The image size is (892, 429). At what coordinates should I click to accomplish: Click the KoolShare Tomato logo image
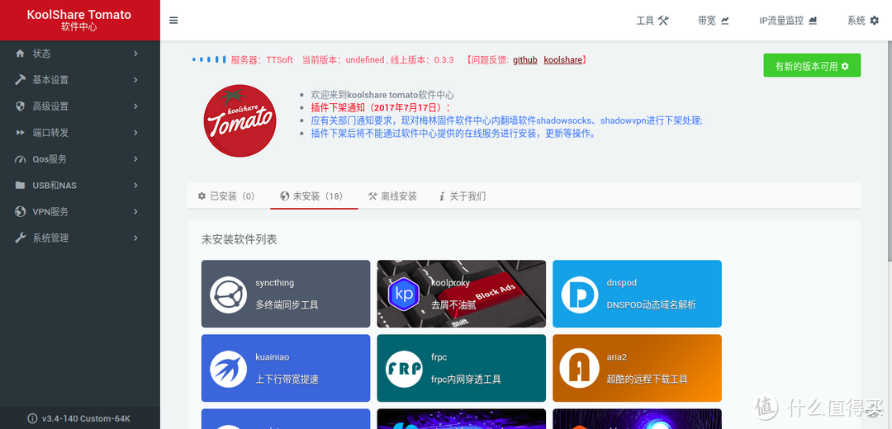[240, 120]
